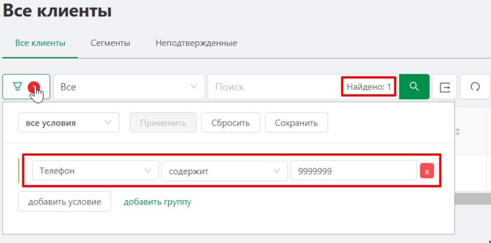
Task: Open the содержит operator dropdown
Action: 225,171
